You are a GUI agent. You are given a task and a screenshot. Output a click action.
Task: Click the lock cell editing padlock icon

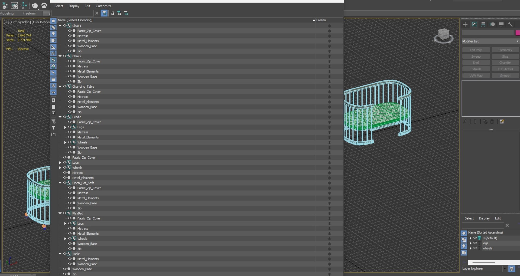click(x=113, y=13)
